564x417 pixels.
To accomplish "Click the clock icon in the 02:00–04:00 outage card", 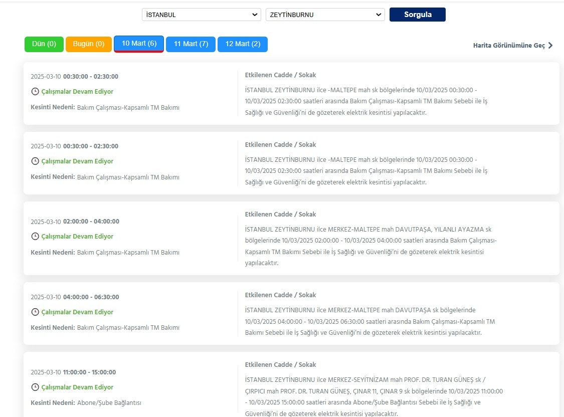I will [x=35, y=237].
